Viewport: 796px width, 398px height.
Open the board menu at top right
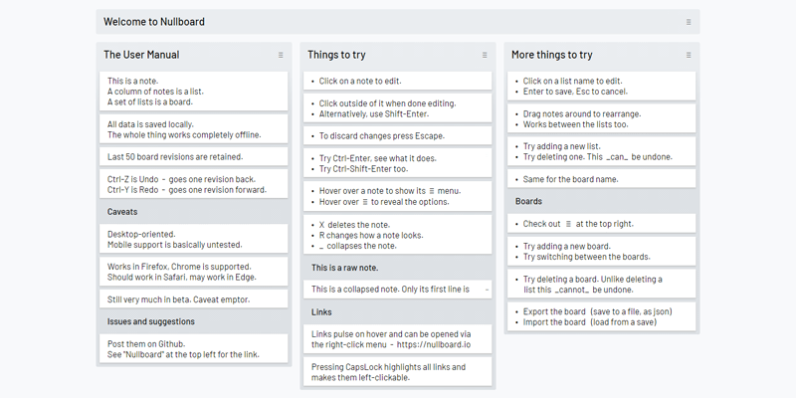[689, 22]
